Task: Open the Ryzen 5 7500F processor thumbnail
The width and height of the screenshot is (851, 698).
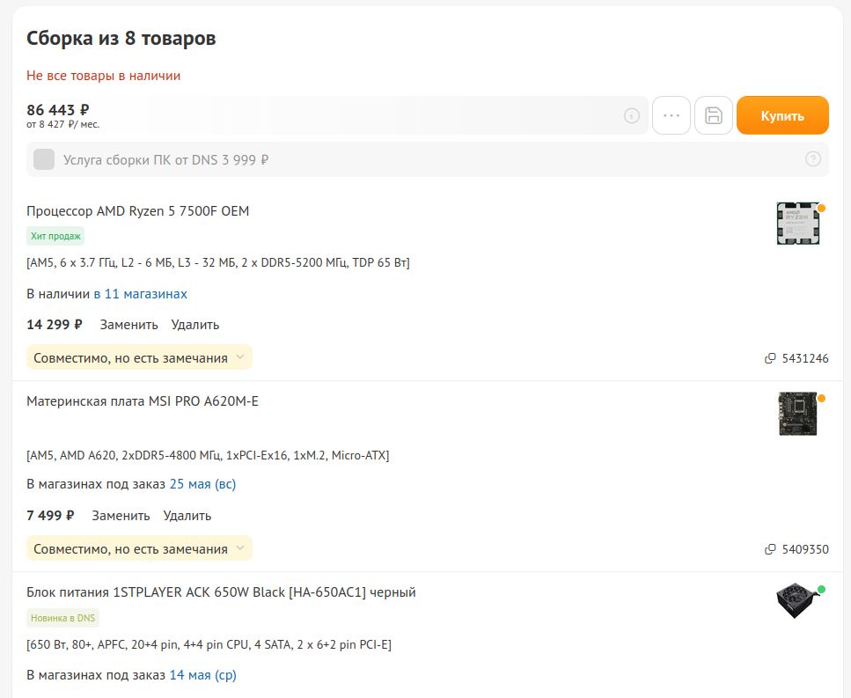Action: click(798, 223)
